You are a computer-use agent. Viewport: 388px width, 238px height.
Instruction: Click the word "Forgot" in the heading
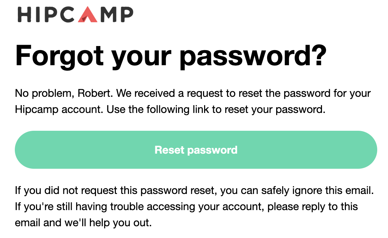tap(59, 56)
